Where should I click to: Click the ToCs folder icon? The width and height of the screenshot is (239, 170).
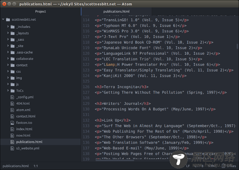pos(13,91)
